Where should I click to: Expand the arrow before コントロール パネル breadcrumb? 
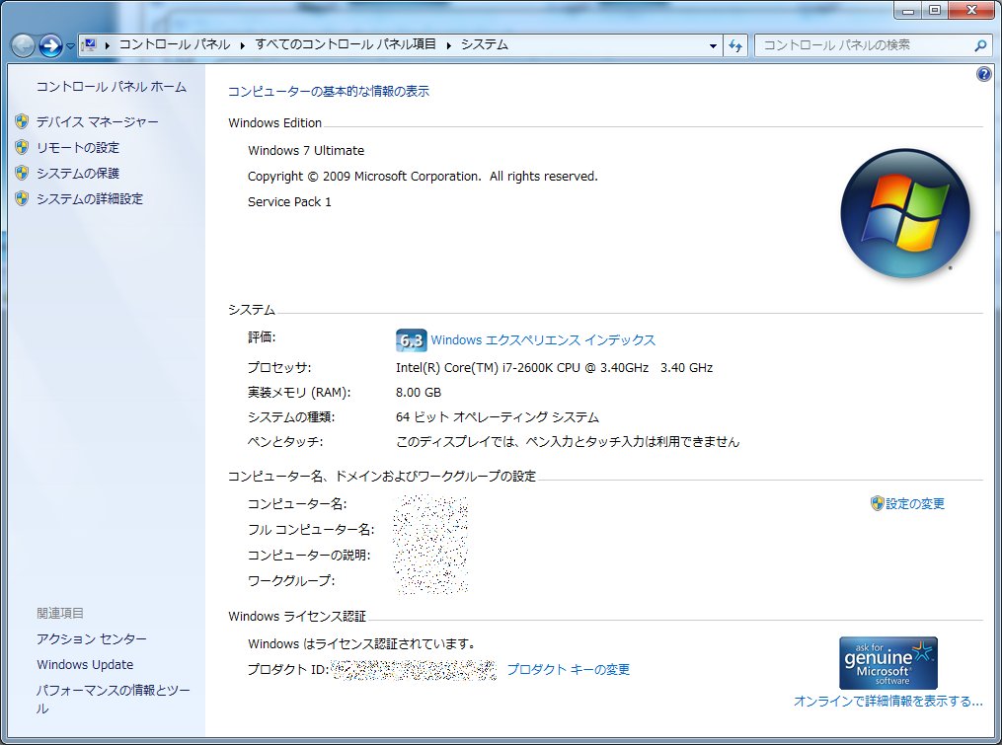pos(108,44)
